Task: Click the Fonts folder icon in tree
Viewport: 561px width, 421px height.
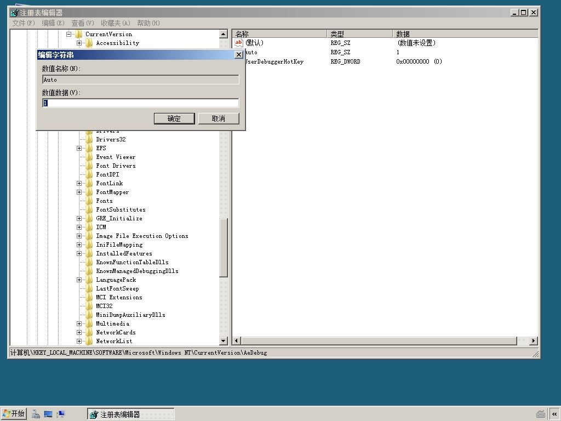Action: (x=89, y=201)
